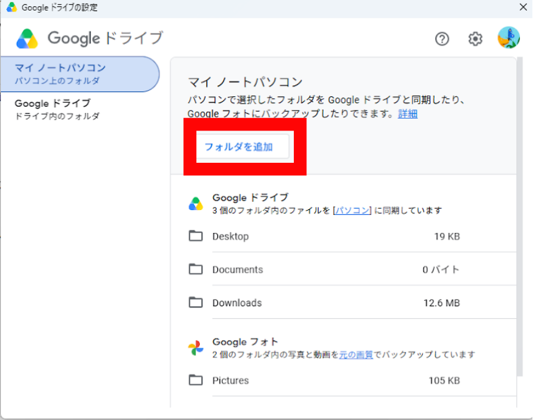533x420 pixels.
Task: Click the Google Drive icon in sync section
Action: 196,204
